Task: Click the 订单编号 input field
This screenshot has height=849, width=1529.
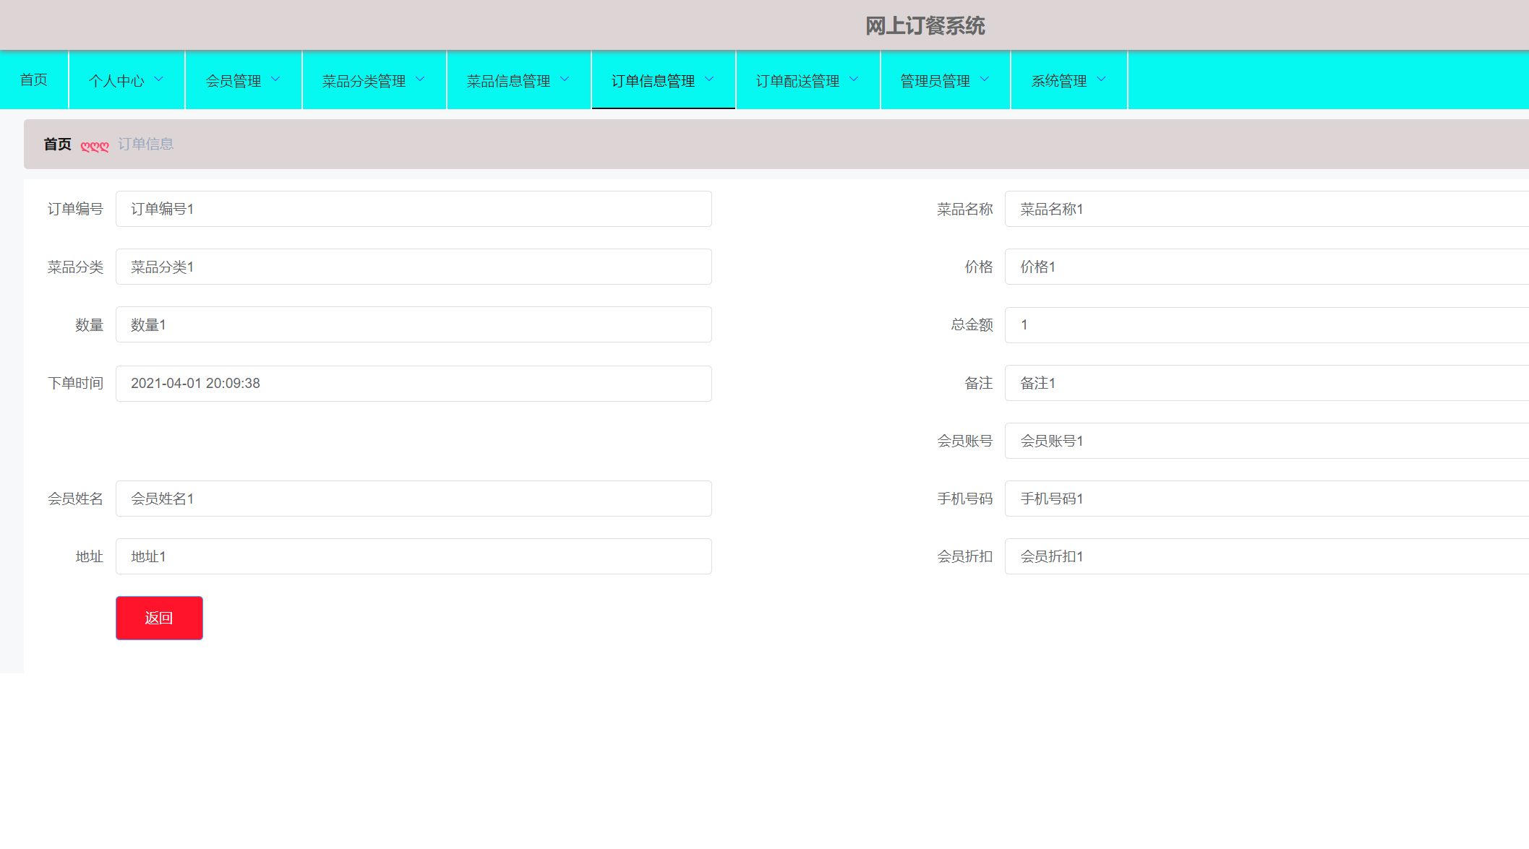Action: coord(414,209)
